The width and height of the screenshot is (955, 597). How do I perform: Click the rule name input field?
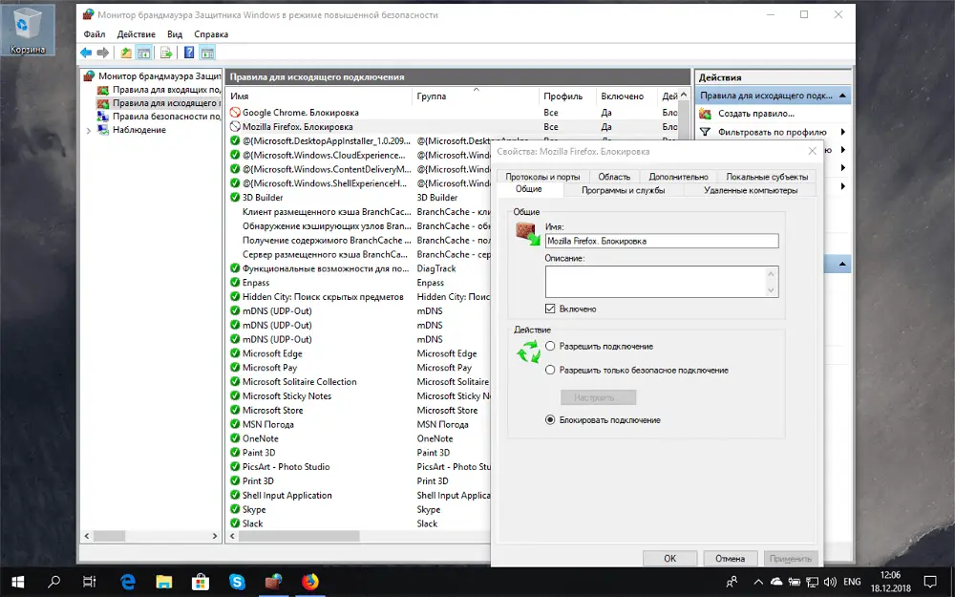coord(661,241)
